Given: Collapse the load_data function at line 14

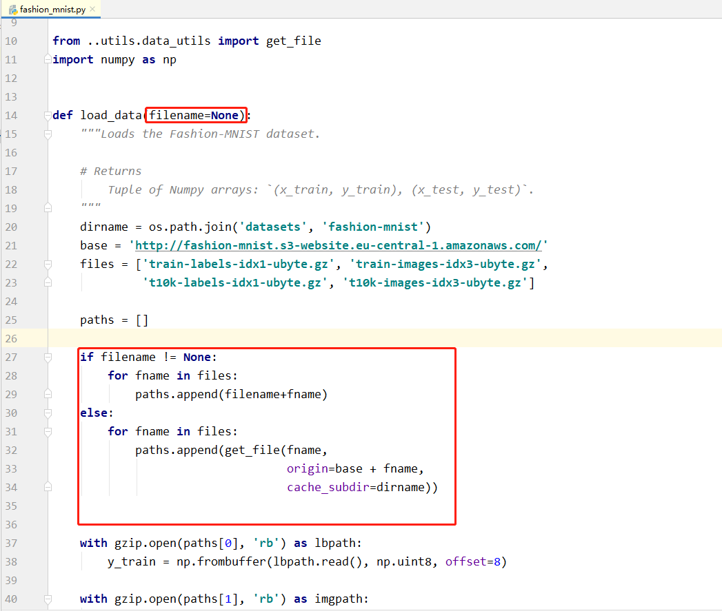Looking at the screenshot, I should 48,115.
